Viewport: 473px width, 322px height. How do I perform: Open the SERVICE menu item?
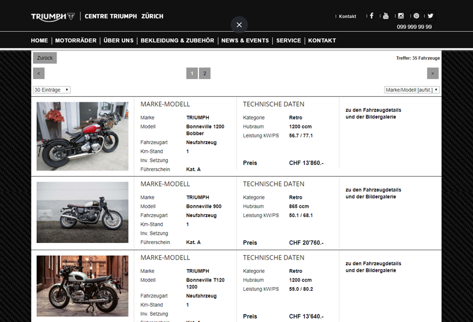(x=289, y=40)
